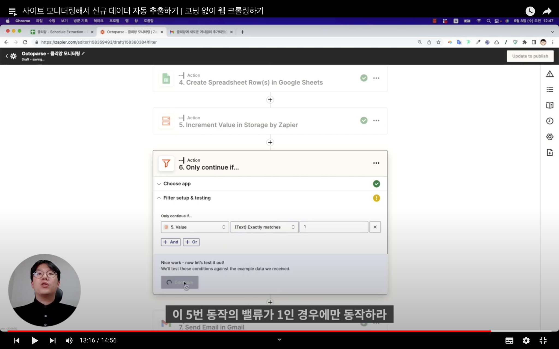Add an Or condition
The height and width of the screenshot is (349, 559).
pyautogui.click(x=191, y=242)
